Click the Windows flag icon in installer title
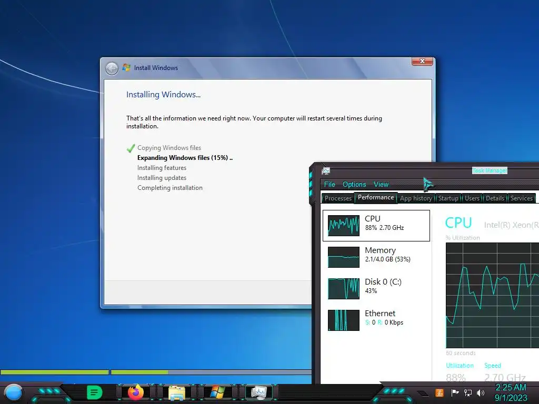Image resolution: width=539 pixels, height=404 pixels. click(126, 67)
